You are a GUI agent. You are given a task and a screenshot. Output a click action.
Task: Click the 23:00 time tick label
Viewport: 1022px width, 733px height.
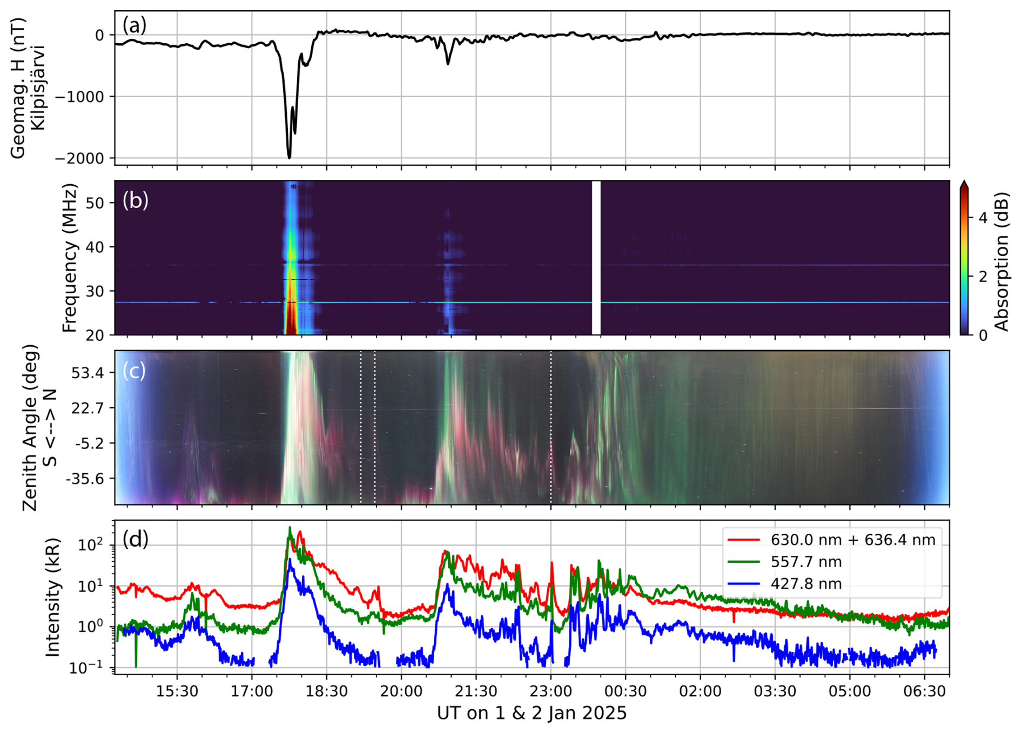pos(550,692)
